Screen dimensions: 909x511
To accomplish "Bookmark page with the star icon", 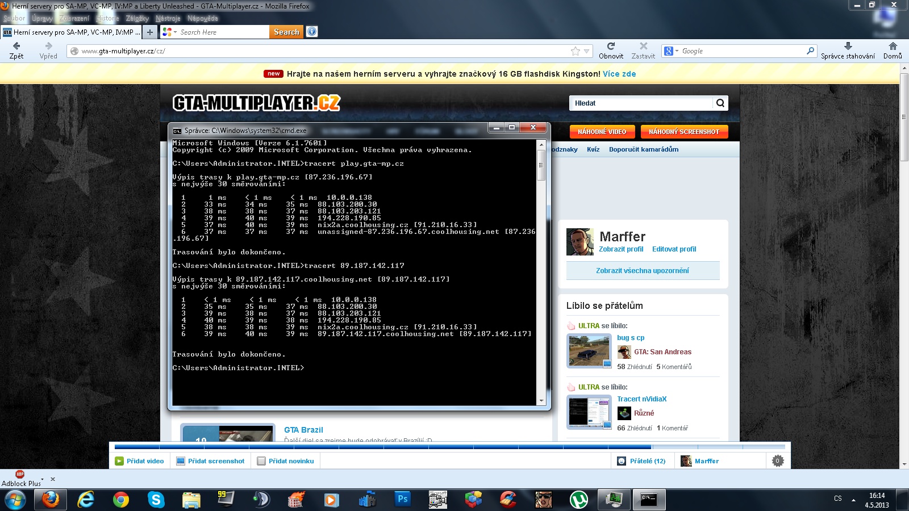I will [576, 51].
